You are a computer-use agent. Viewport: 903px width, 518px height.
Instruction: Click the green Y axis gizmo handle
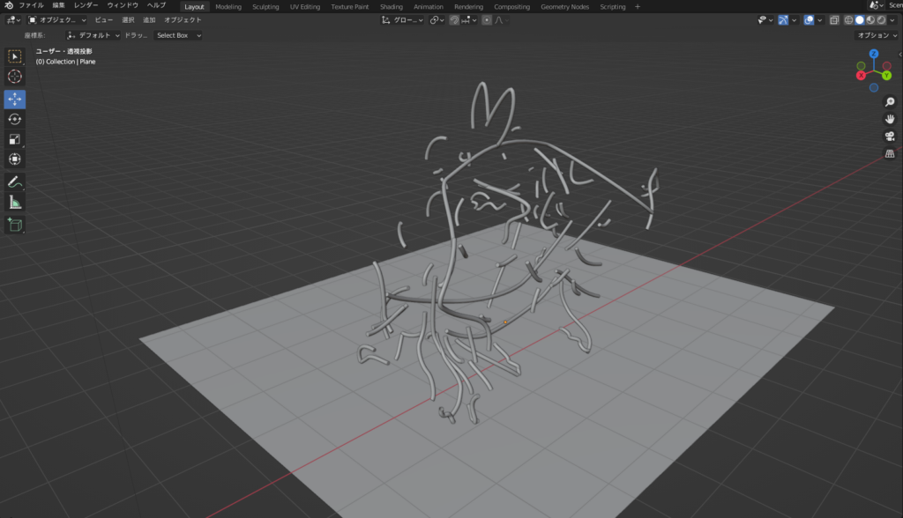tap(887, 76)
